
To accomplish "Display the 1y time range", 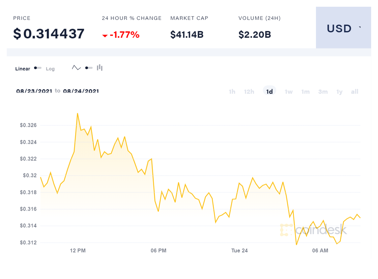I will pos(339,92).
